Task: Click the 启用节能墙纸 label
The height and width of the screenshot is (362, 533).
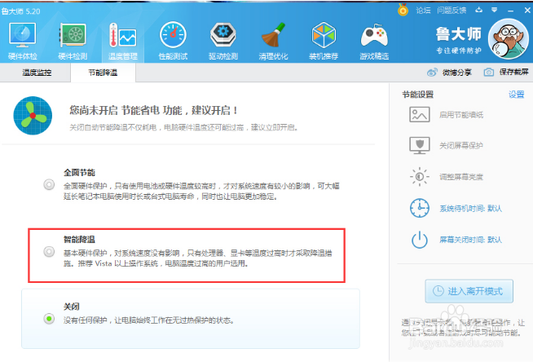Action: 461,115
